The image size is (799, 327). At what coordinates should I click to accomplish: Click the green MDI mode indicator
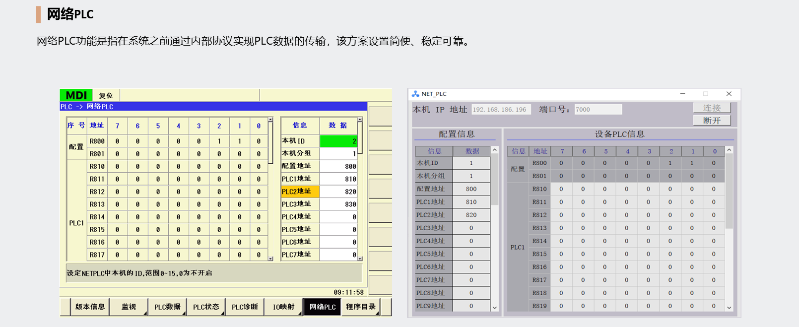point(76,95)
